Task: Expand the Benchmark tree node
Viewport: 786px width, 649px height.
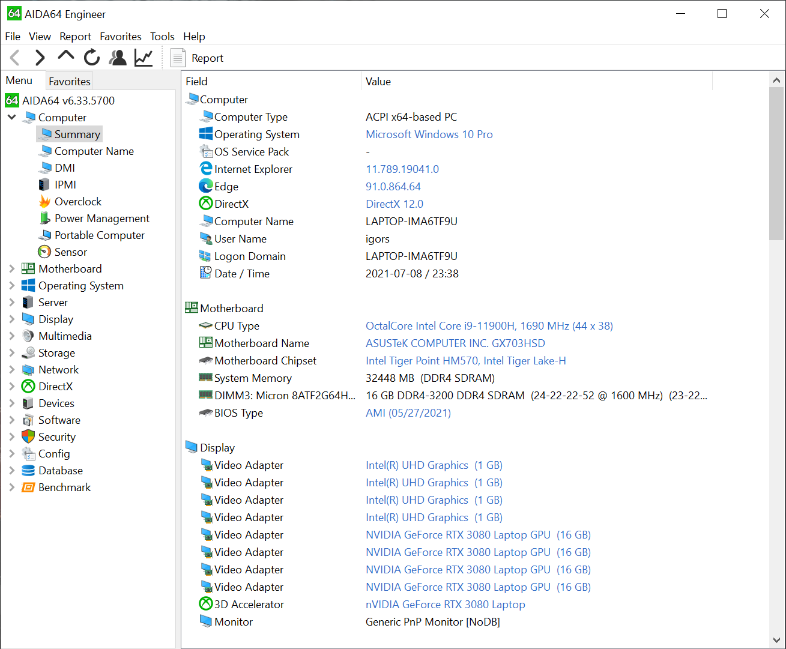Action: [11, 488]
